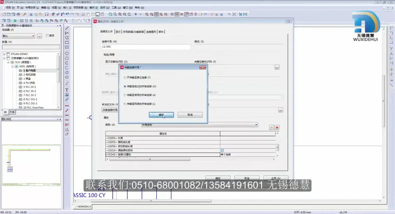Select the circle drawing tool
Image resolution: width=395 pixels, height=214 pixels.
[67, 54]
